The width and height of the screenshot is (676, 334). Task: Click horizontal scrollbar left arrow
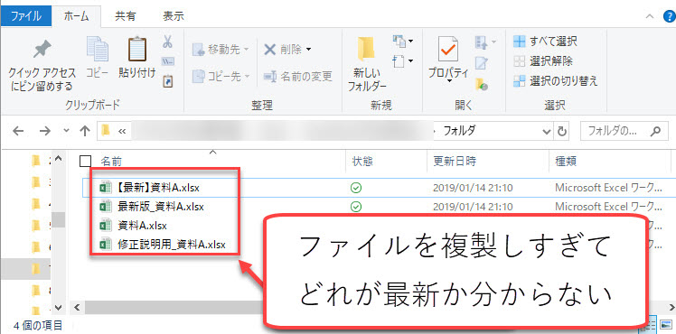[x=78, y=307]
